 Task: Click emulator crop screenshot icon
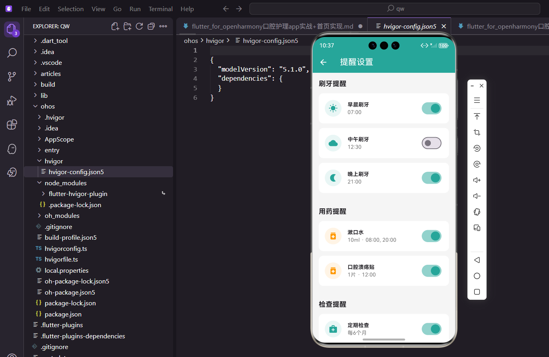477,132
